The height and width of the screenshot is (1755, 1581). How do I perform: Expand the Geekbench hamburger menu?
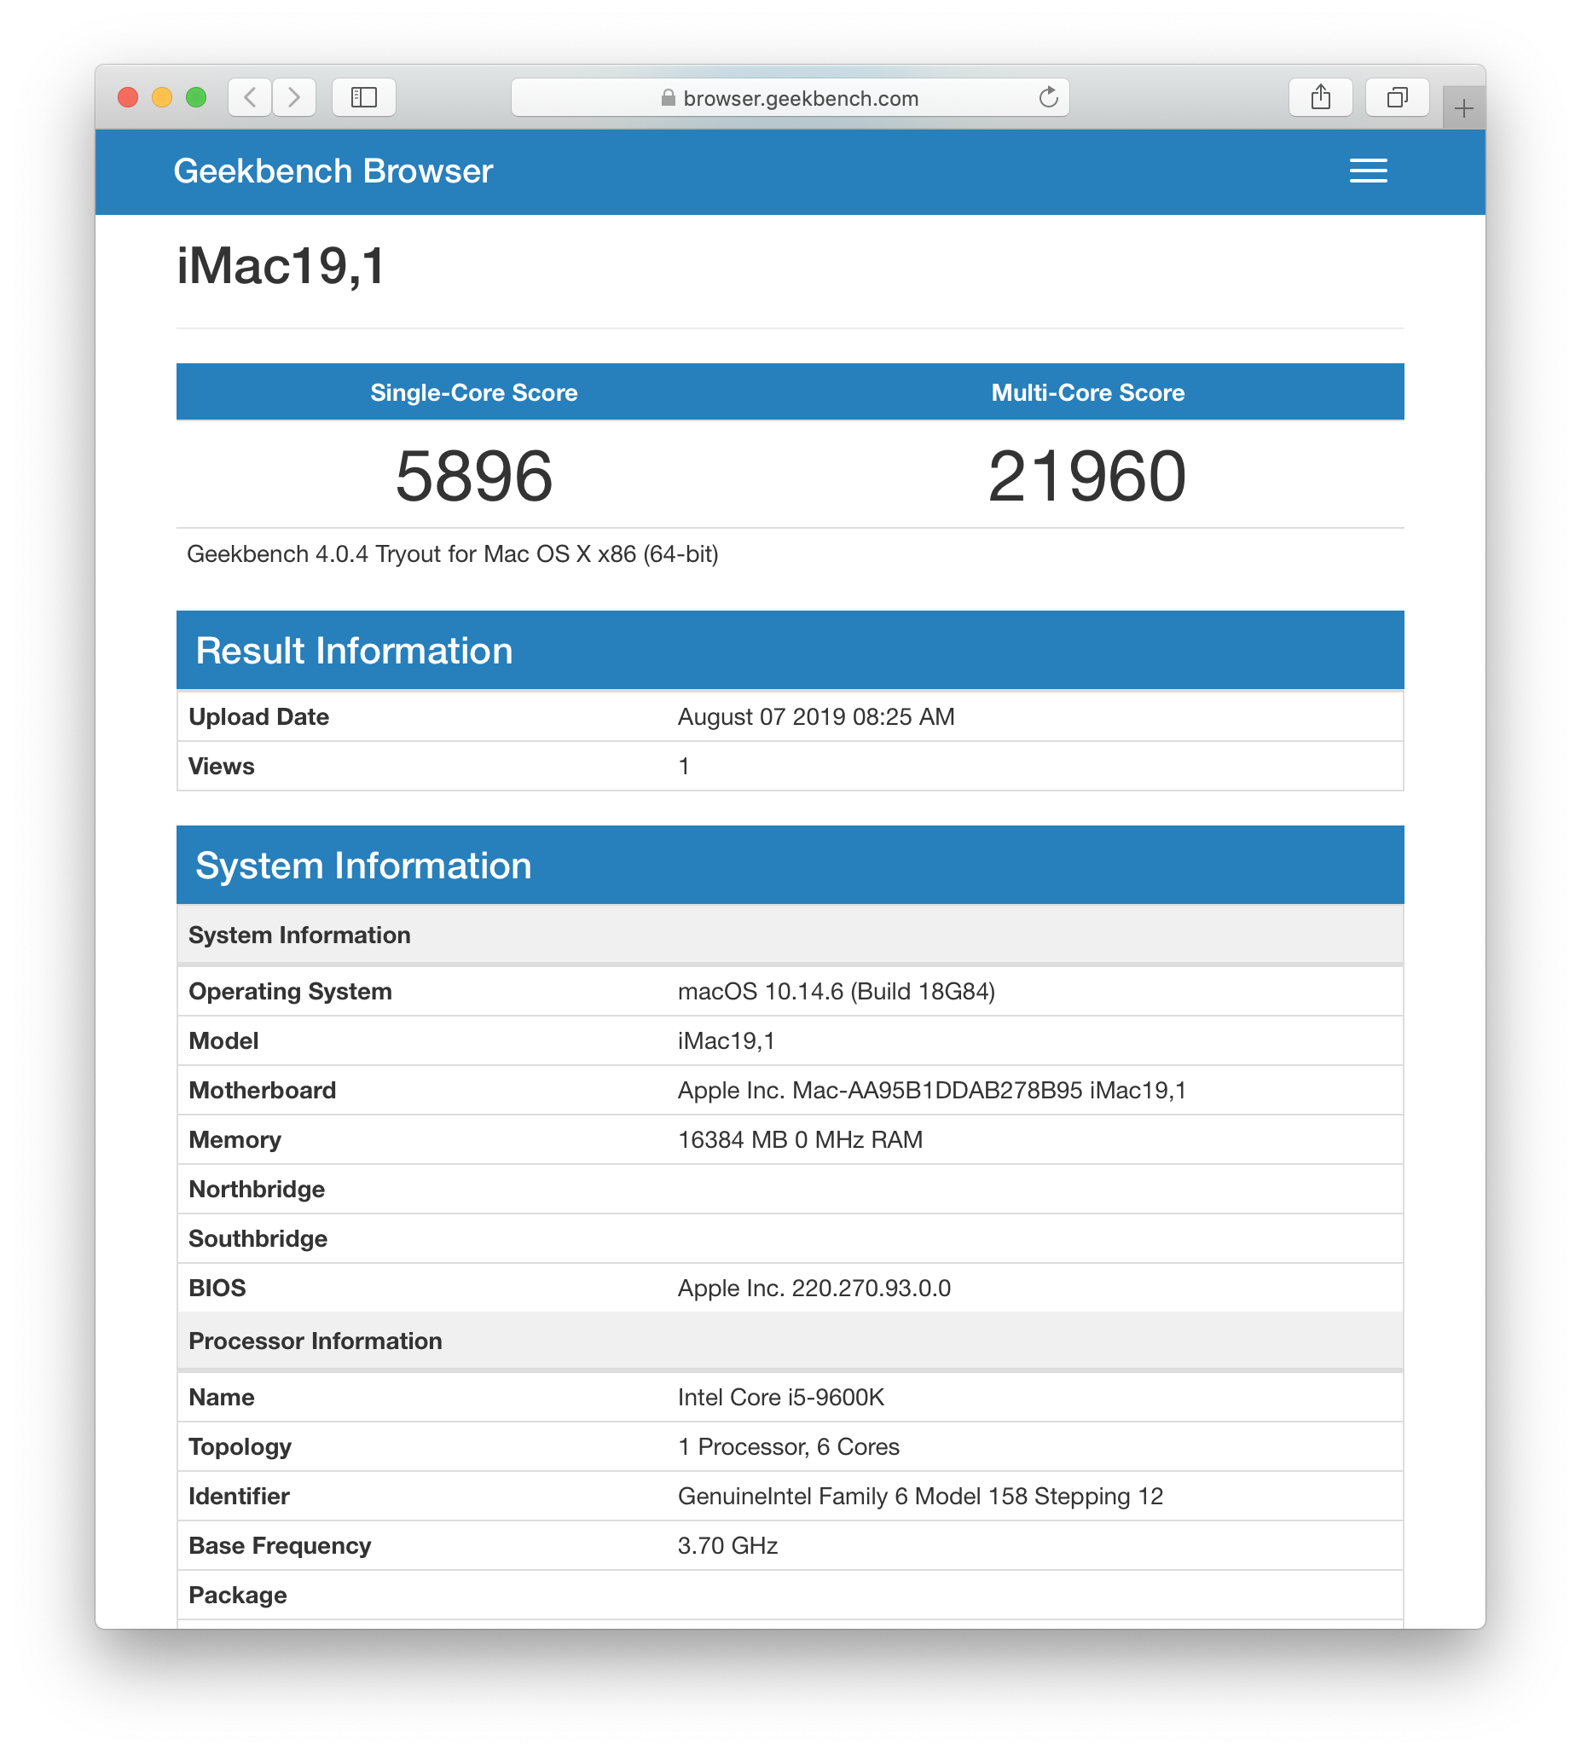click(1368, 171)
